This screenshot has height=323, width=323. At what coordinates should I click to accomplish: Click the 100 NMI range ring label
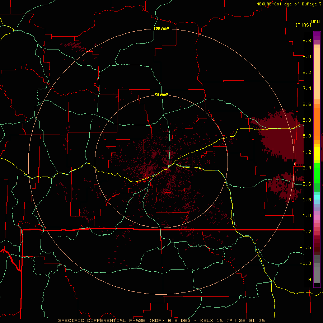161,28
